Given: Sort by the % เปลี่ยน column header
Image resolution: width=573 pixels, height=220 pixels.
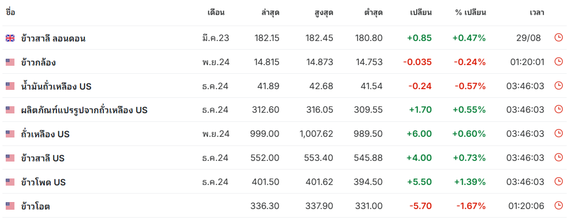Looking at the screenshot, I should (x=470, y=13).
